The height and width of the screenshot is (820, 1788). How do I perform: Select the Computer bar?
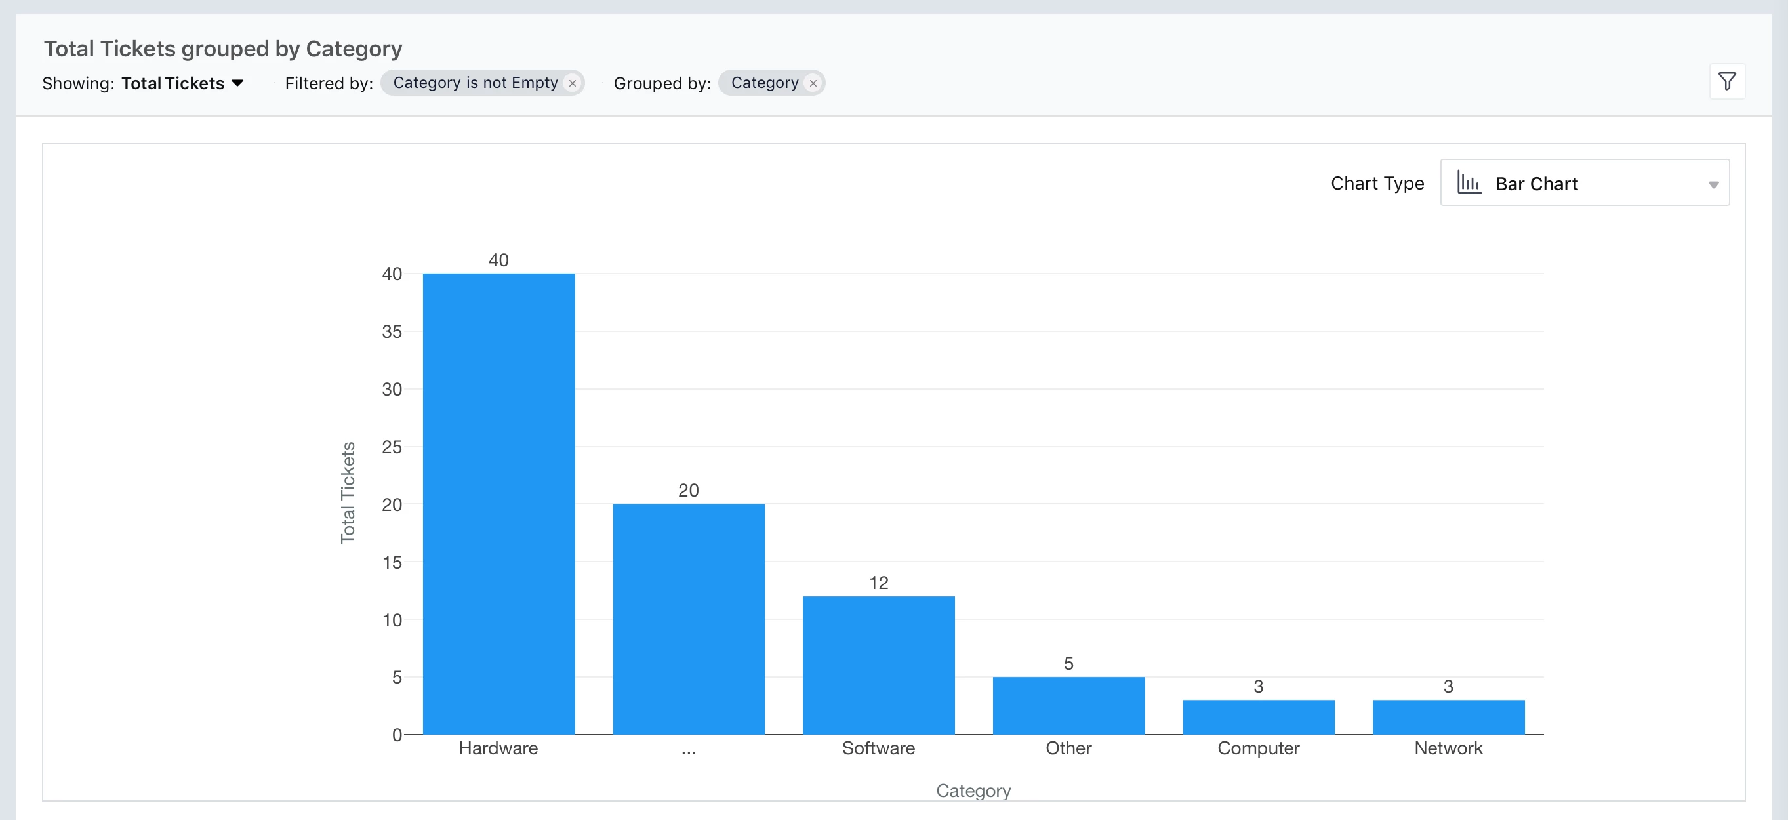[1258, 716]
